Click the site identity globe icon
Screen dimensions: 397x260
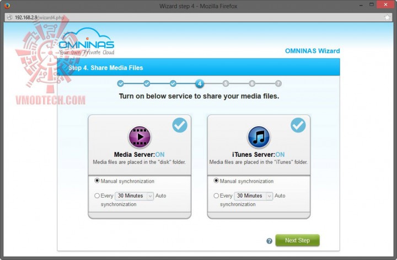coord(9,18)
